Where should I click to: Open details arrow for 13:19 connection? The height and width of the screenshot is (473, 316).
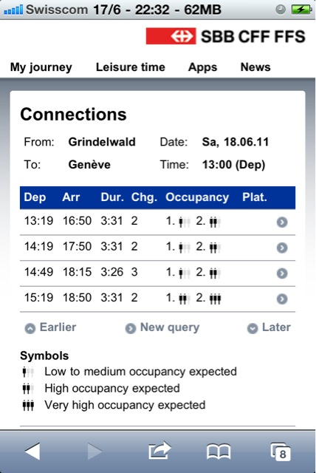coord(281,222)
